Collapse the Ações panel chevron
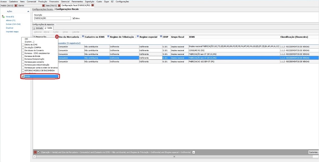This screenshot has height=162, width=319. tap(28, 12)
